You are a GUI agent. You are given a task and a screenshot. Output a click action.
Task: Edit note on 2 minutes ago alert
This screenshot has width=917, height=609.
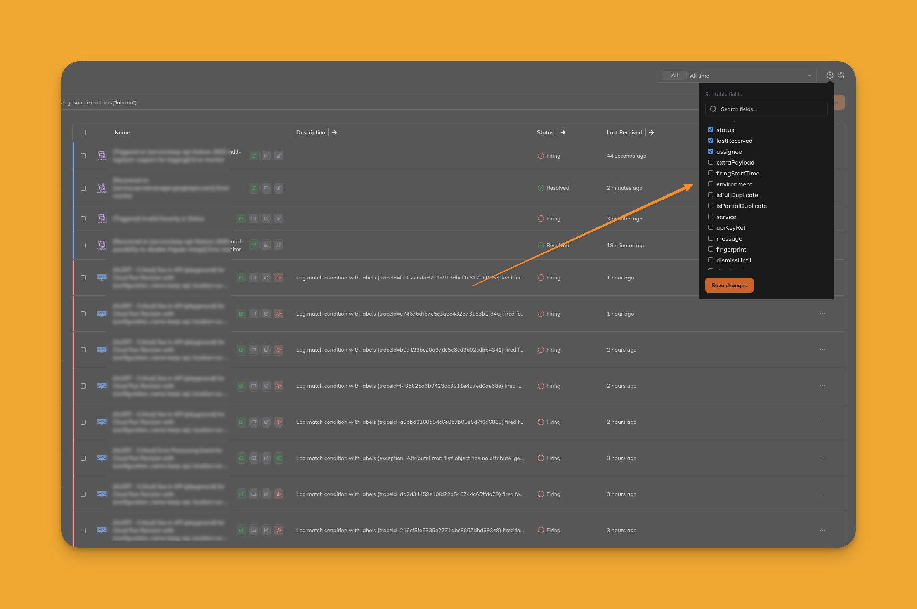[x=278, y=188]
